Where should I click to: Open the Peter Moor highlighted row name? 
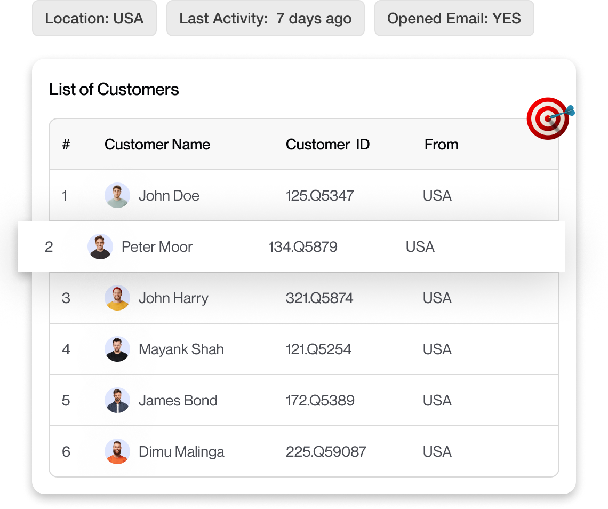pos(157,247)
